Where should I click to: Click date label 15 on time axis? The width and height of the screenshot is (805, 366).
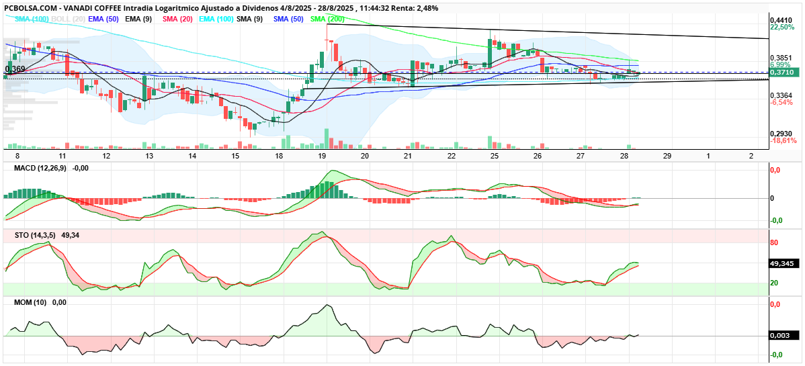[235, 156]
